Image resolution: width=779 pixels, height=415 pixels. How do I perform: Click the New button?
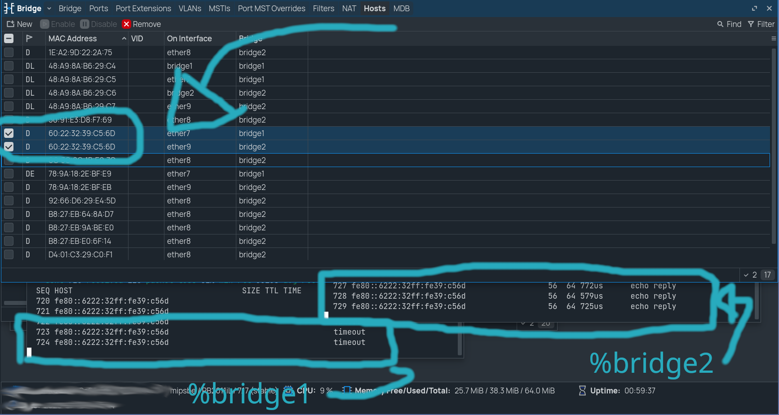coord(19,24)
